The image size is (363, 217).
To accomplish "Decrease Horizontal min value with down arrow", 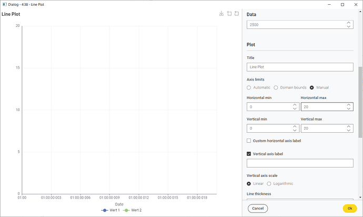I will pos(295,109).
